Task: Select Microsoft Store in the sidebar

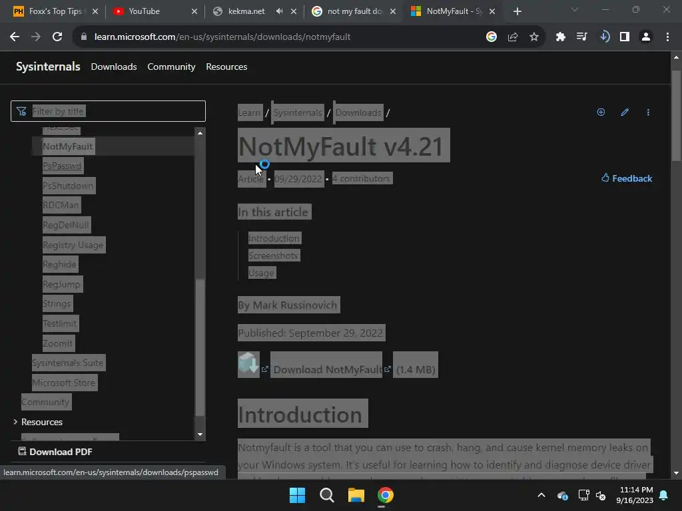Action: (x=63, y=383)
